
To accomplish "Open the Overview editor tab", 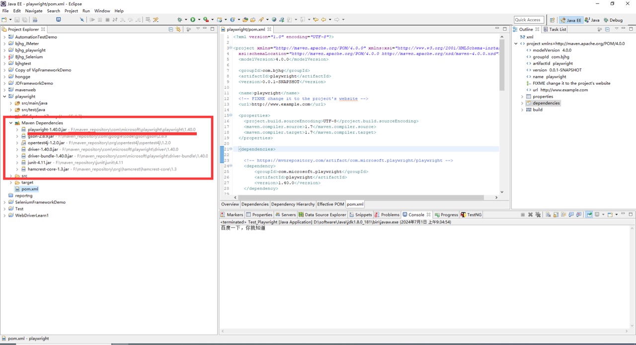I will click(x=230, y=204).
